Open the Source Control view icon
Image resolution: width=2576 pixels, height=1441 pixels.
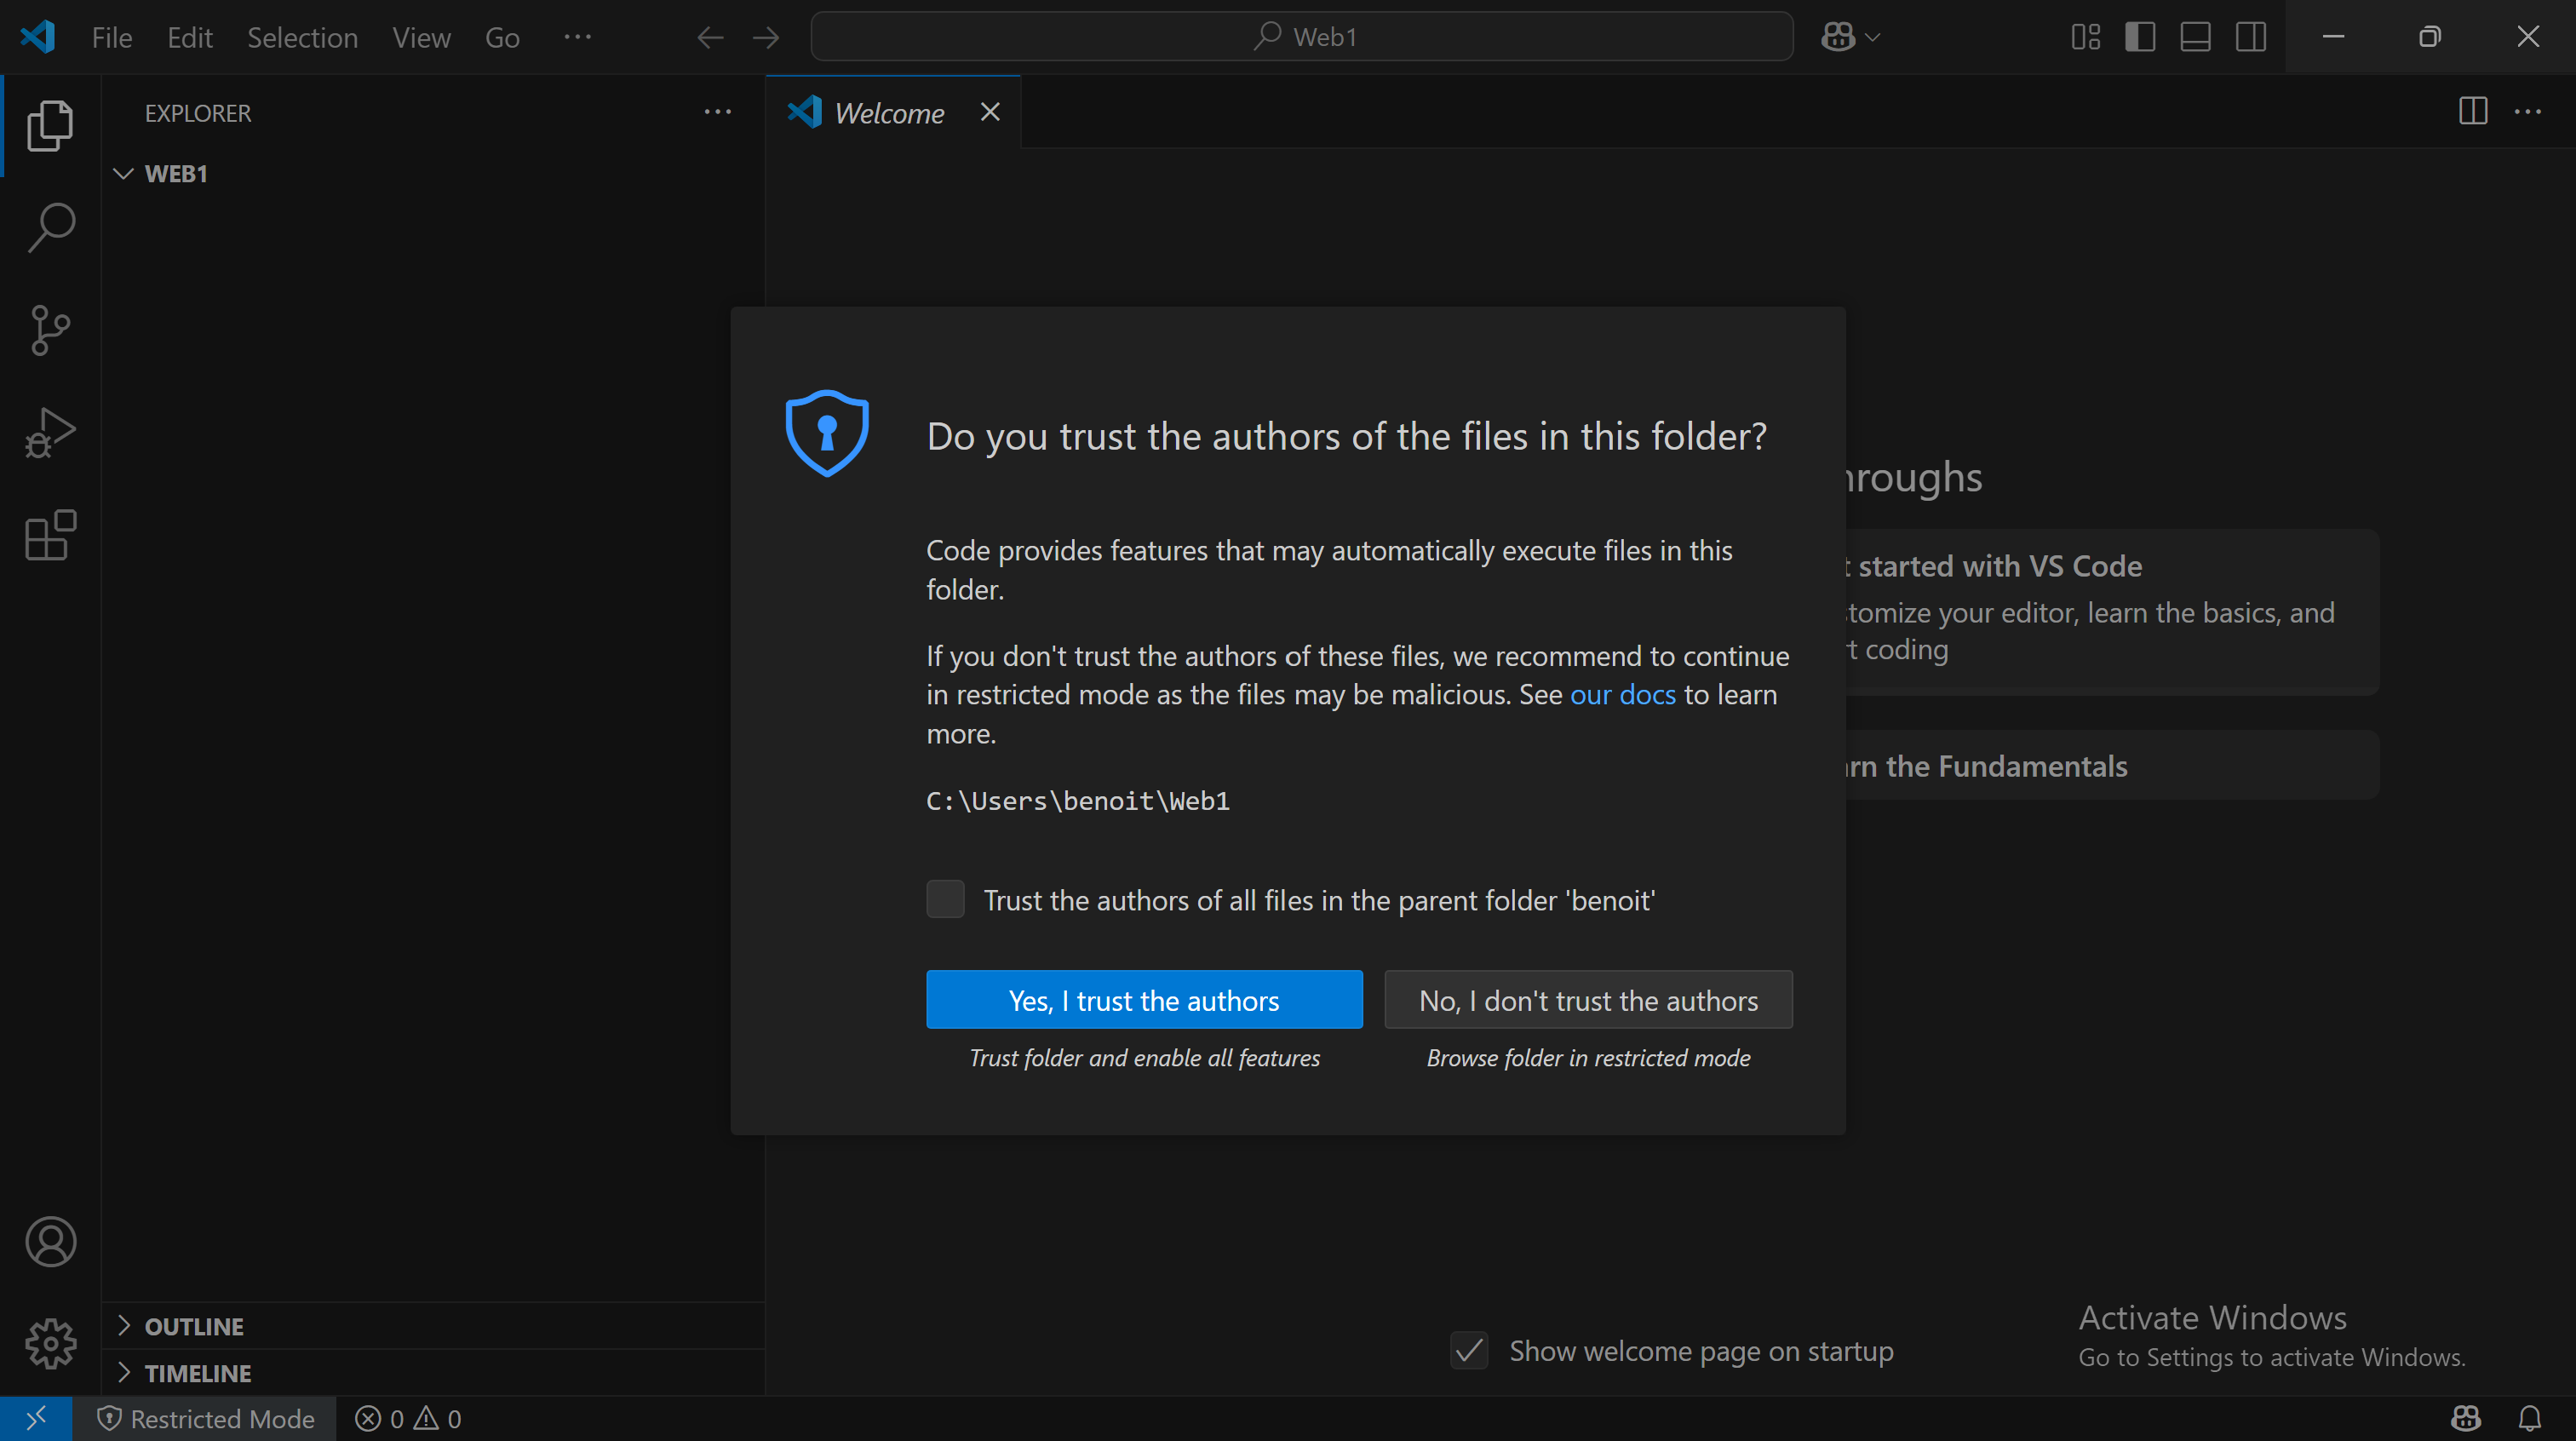click(x=50, y=330)
